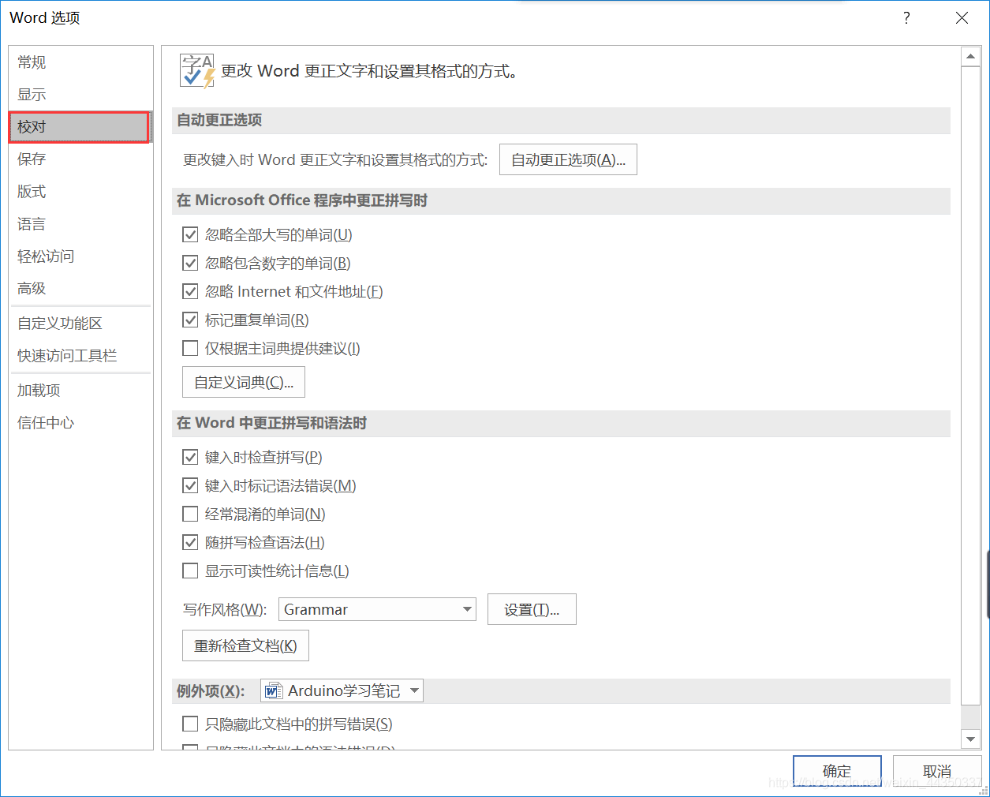Open the 例外项 document dropdown
This screenshot has height=797, width=990.
pos(342,691)
